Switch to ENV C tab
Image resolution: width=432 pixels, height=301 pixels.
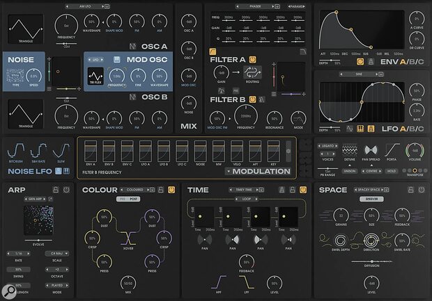(x=421, y=62)
